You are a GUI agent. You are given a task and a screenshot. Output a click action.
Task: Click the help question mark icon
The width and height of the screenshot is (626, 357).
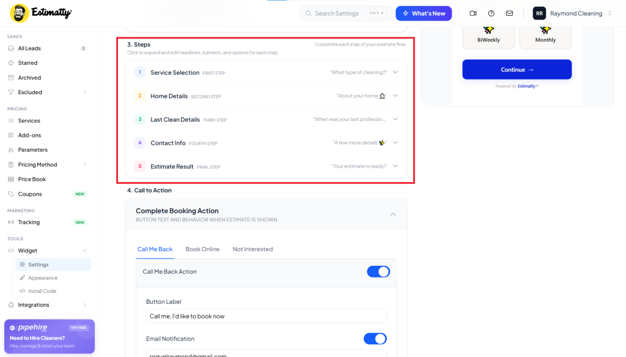(x=491, y=13)
